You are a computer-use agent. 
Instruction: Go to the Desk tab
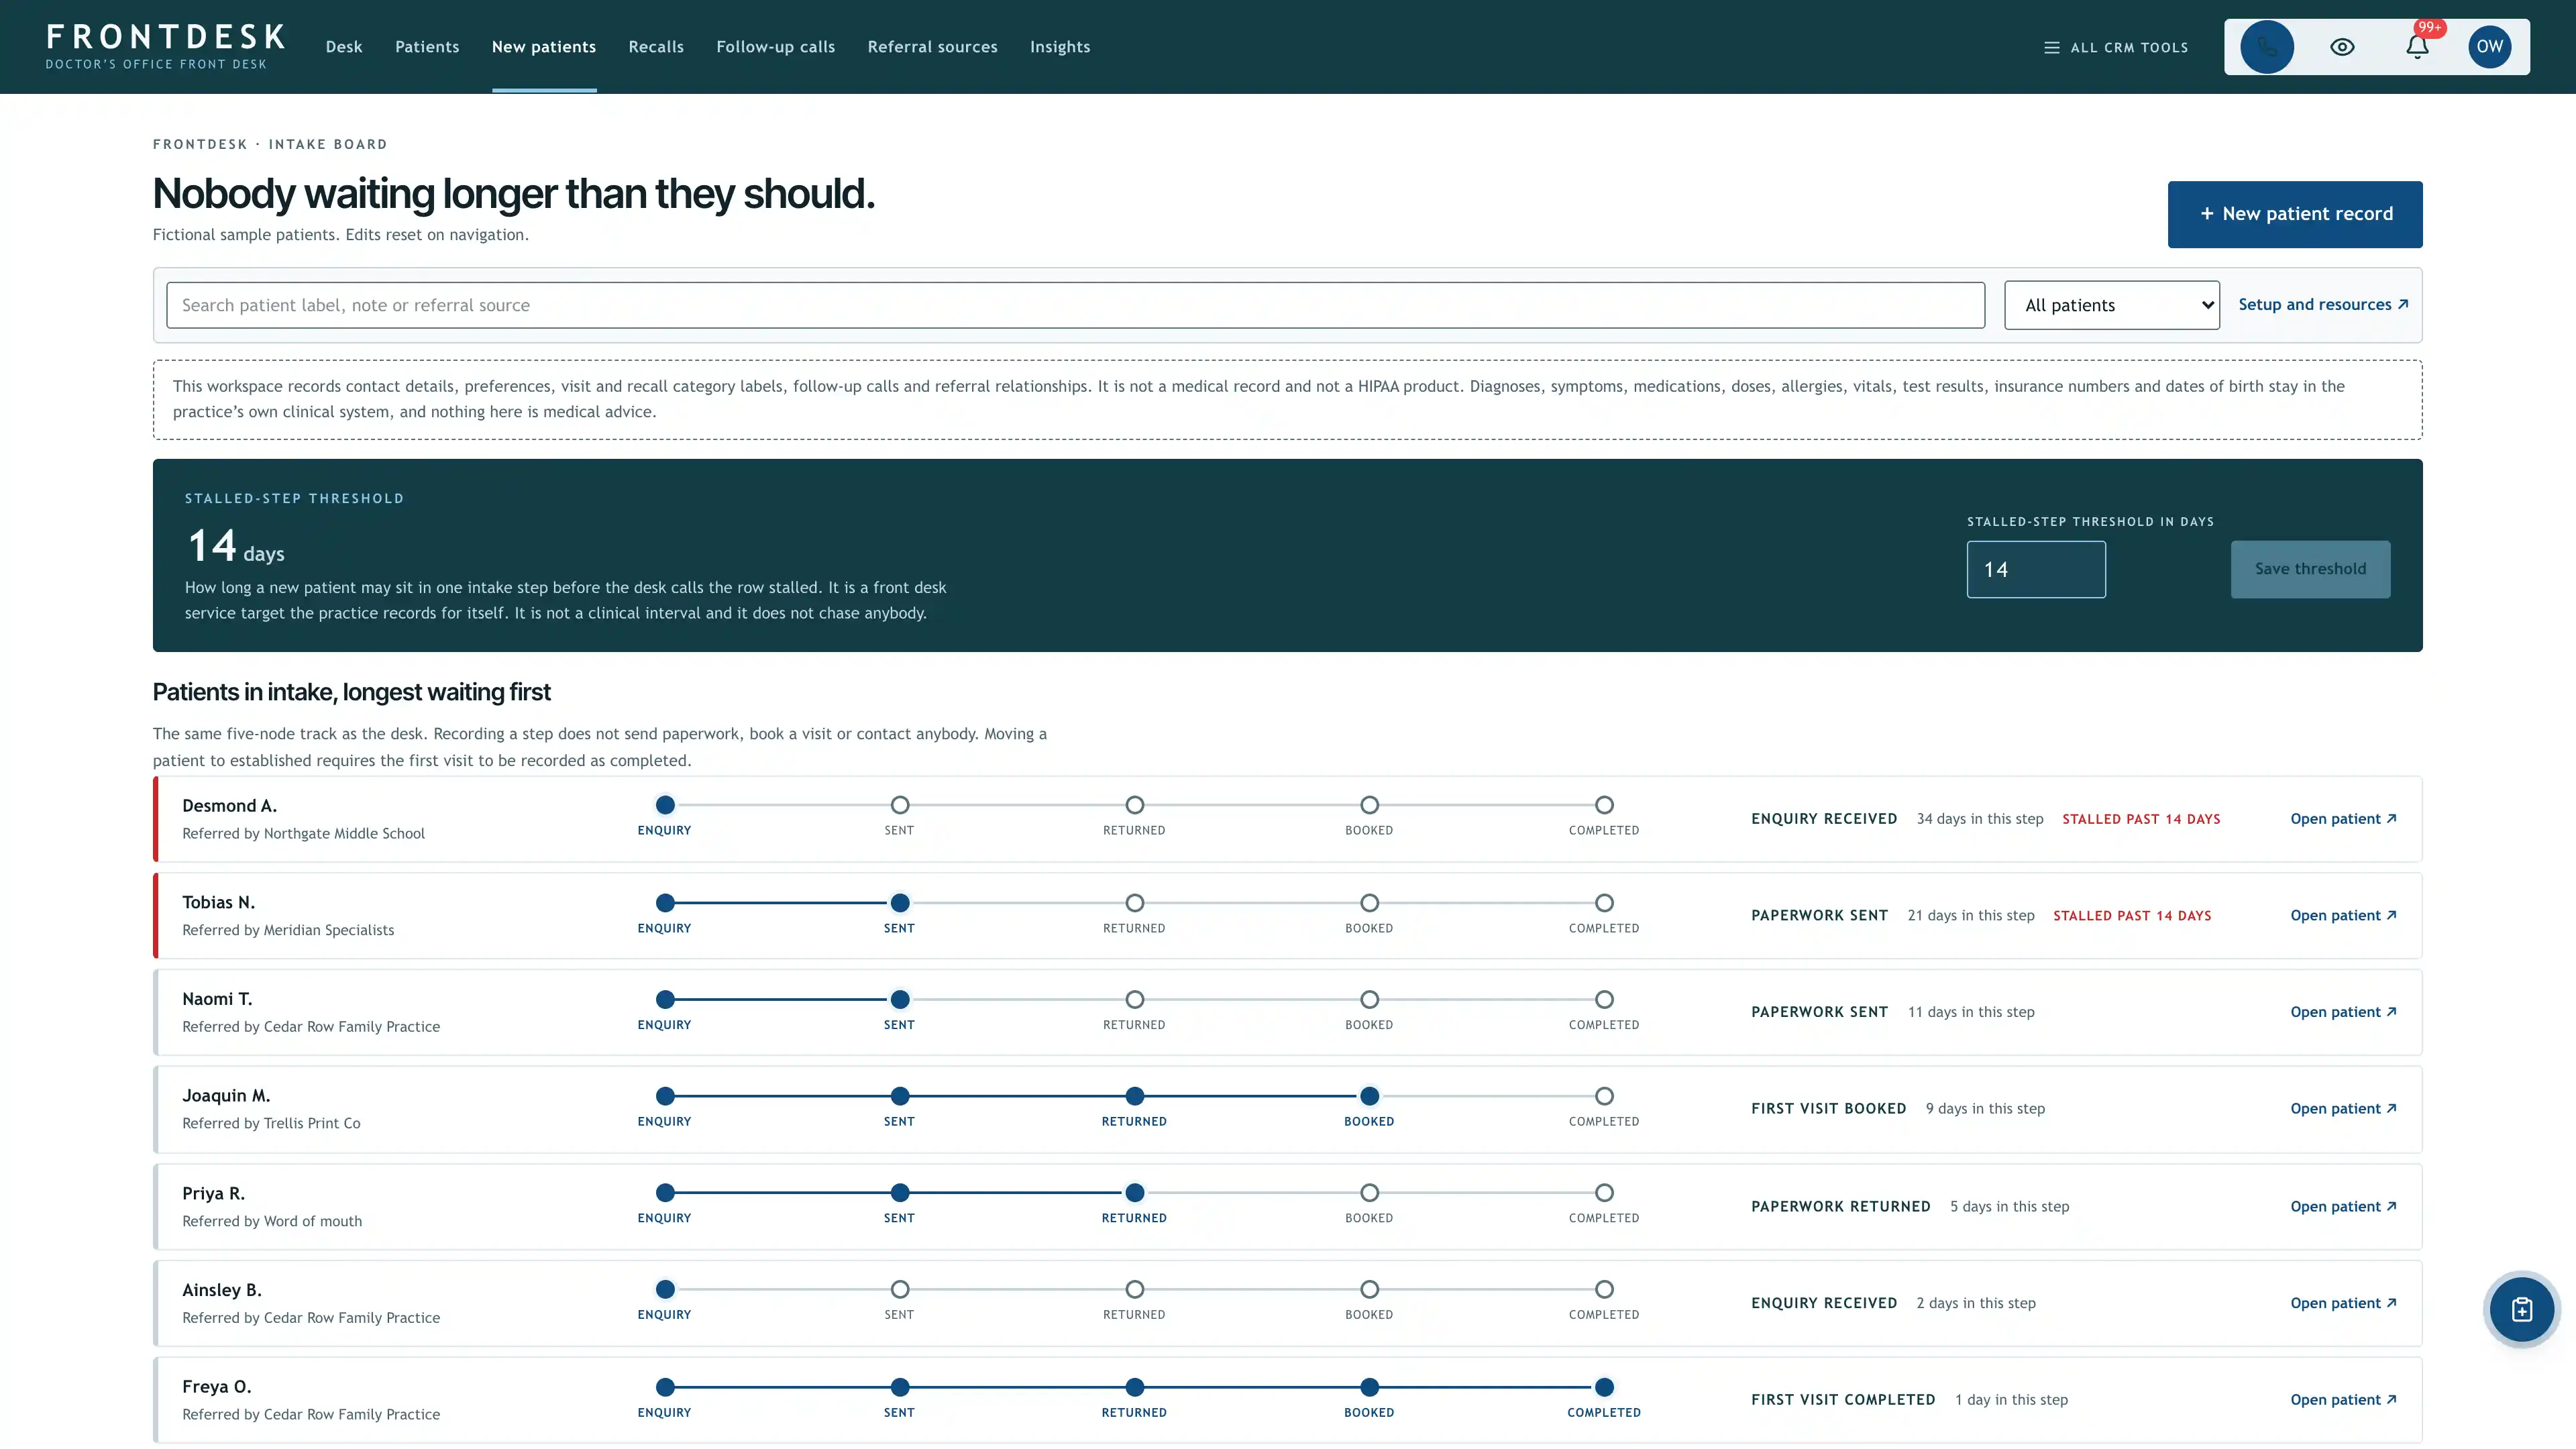click(344, 47)
